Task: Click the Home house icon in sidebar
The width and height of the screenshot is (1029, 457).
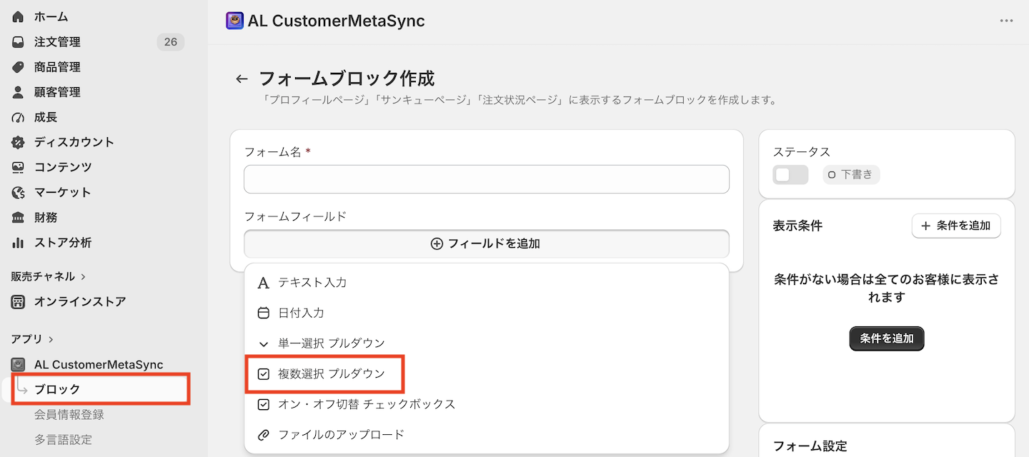Action: point(19,16)
